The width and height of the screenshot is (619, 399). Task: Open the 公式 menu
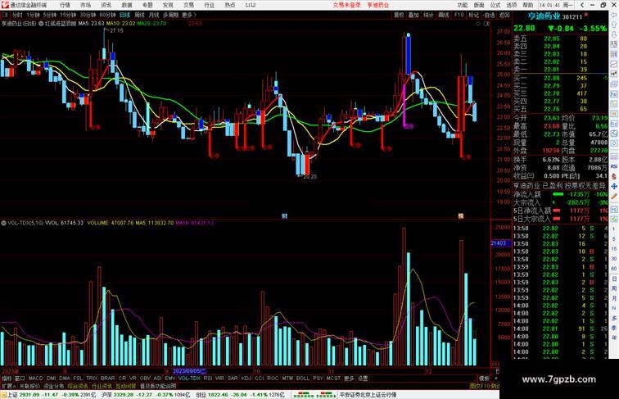click(495, 5)
